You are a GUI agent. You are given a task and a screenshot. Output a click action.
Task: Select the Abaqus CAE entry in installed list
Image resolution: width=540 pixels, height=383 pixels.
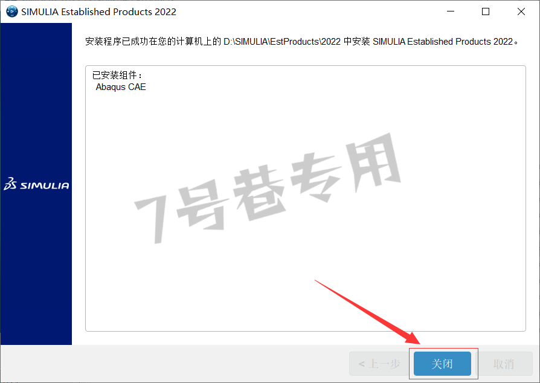[x=121, y=87]
